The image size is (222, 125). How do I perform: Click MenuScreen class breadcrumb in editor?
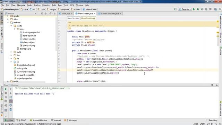(73, 18)
